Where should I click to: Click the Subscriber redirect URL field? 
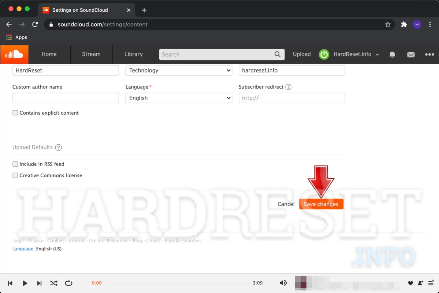(292, 98)
